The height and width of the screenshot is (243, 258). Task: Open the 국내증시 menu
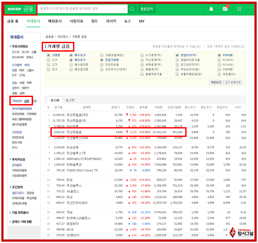pyautogui.click(x=33, y=21)
